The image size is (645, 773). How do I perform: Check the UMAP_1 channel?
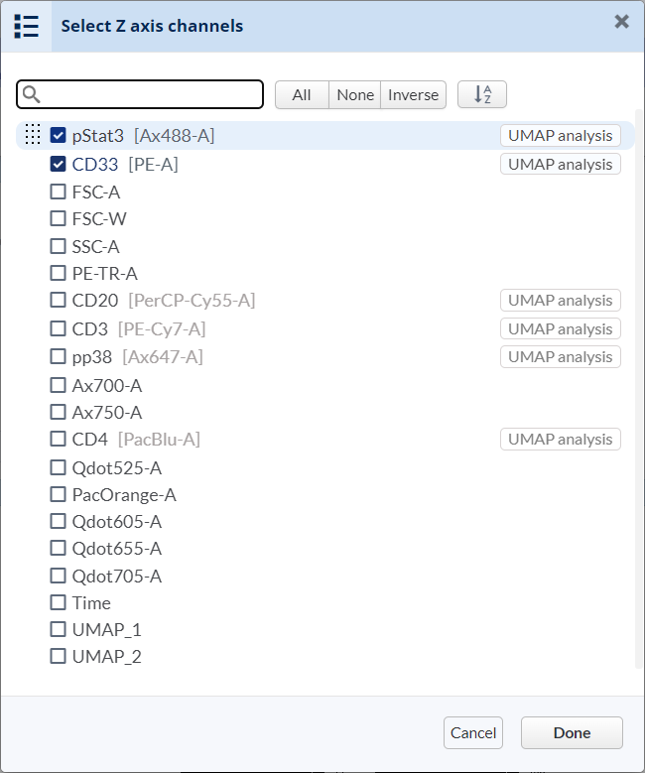click(x=59, y=629)
